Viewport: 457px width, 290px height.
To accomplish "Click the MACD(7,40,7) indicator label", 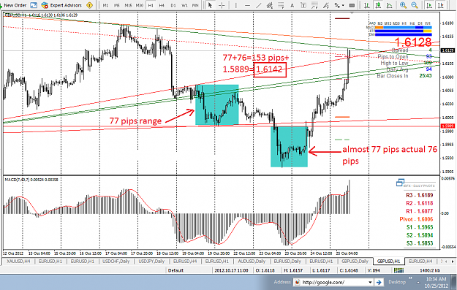I will coord(31,180).
